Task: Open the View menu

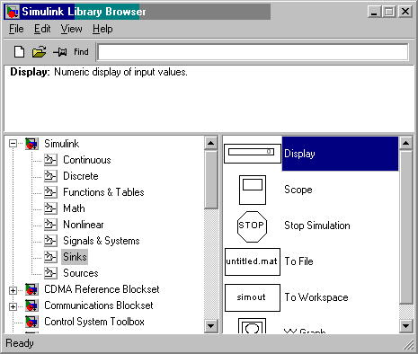Action: 71,29
